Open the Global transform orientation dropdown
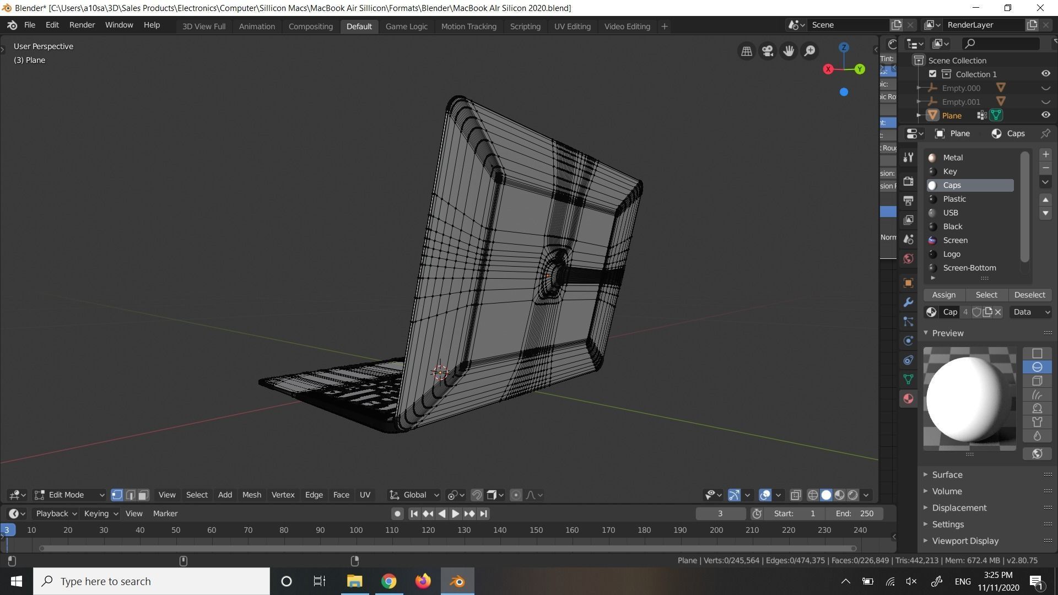This screenshot has height=595, width=1058. 414,495
